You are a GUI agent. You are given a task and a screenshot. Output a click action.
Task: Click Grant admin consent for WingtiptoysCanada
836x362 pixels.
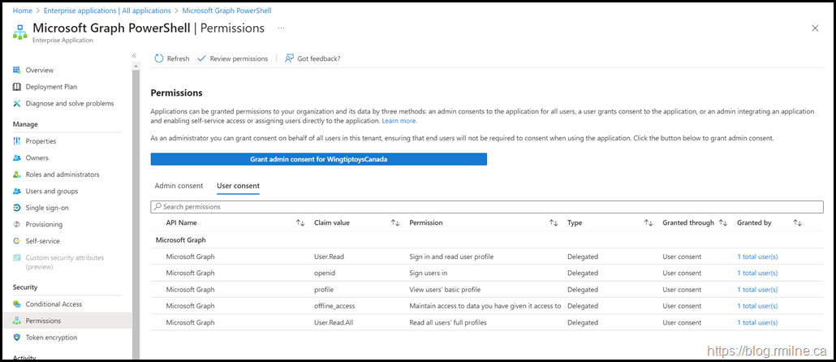tap(319, 159)
